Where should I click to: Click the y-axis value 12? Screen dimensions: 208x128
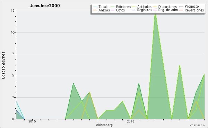tap(12, 11)
